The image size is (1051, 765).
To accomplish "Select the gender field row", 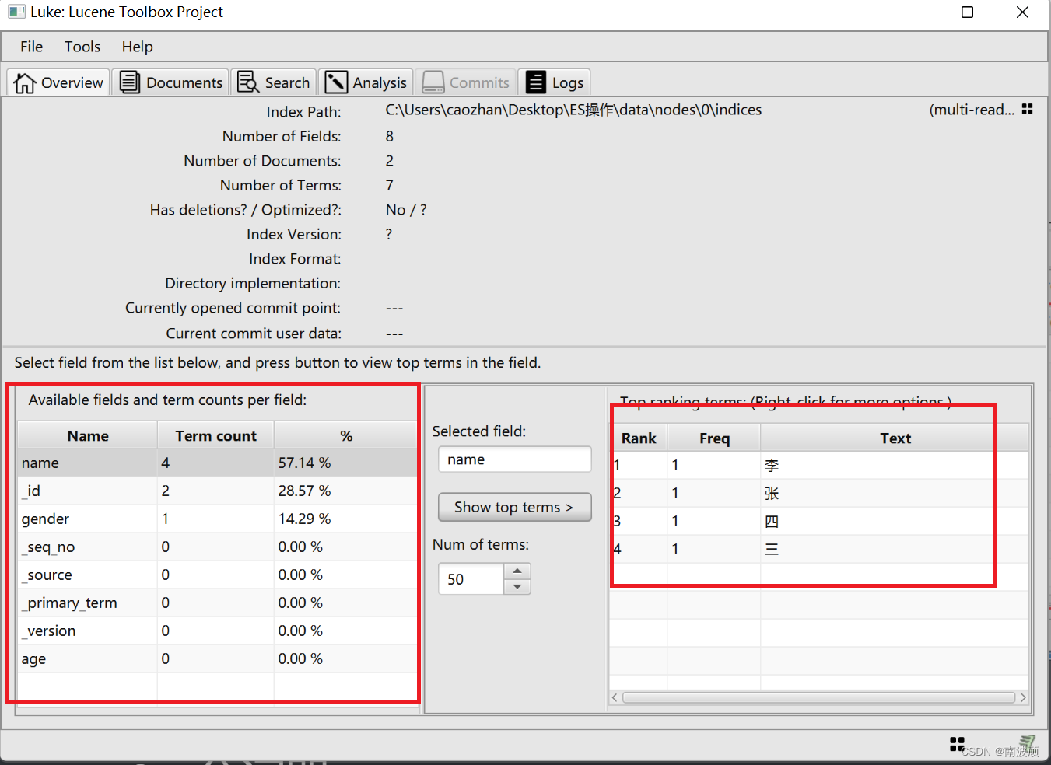I will click(217, 519).
